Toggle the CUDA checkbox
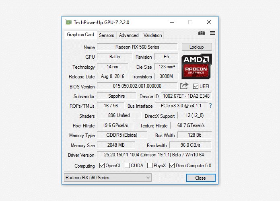280x201 pixels. pyautogui.click(x=127, y=166)
